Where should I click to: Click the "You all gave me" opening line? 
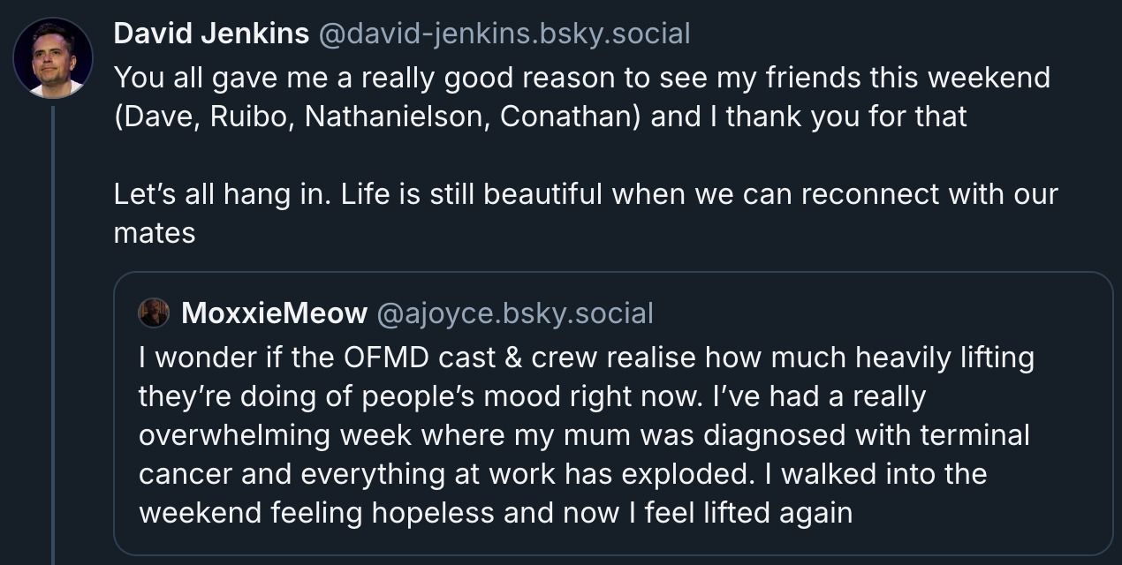(x=216, y=78)
